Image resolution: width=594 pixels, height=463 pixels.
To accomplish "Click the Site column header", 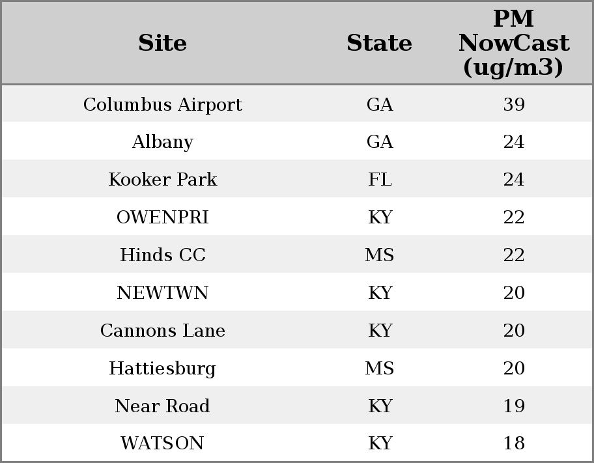I will tap(162, 43).
